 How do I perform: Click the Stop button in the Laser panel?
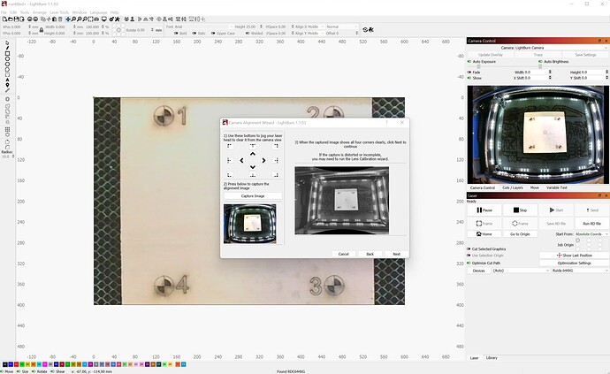[x=520, y=210]
